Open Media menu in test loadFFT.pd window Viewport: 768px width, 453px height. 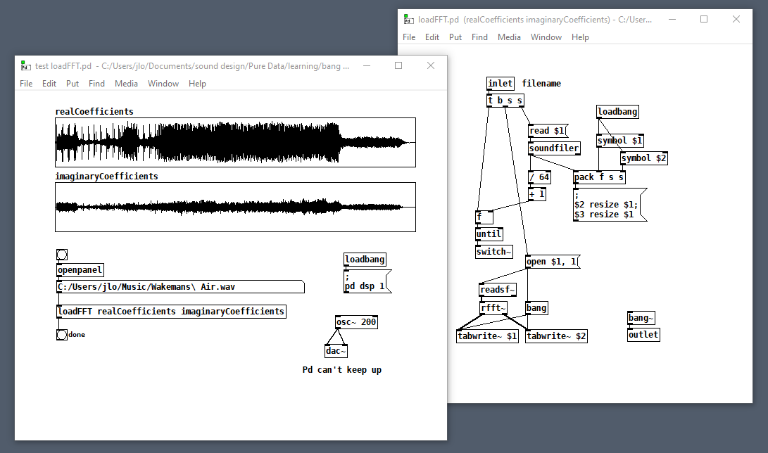click(x=126, y=84)
